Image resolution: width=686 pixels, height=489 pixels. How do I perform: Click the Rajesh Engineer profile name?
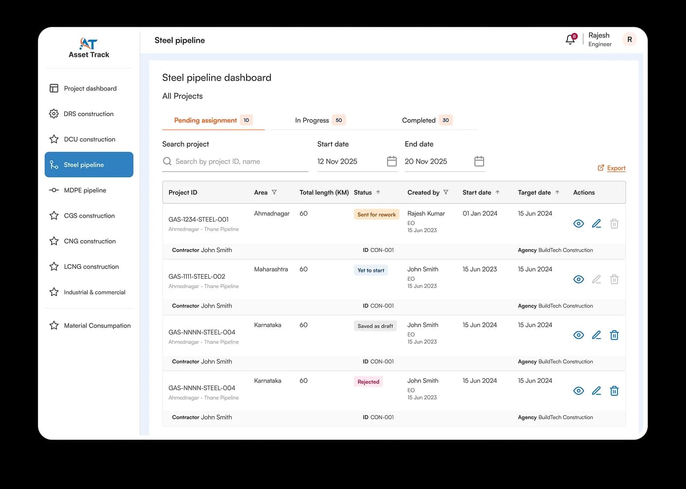pos(600,39)
